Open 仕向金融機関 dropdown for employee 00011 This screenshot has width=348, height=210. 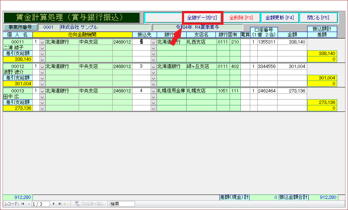click(x=42, y=42)
